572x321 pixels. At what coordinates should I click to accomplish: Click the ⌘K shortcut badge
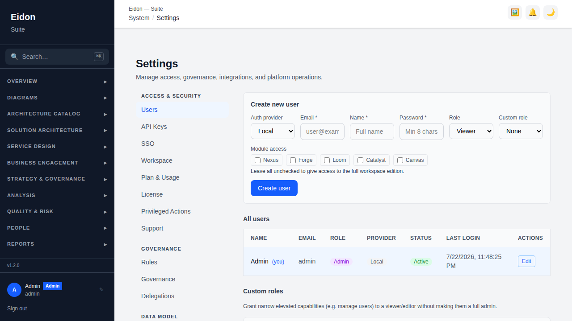[x=99, y=57]
